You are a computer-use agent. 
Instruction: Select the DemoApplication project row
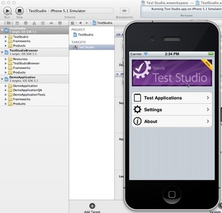pos(34,79)
